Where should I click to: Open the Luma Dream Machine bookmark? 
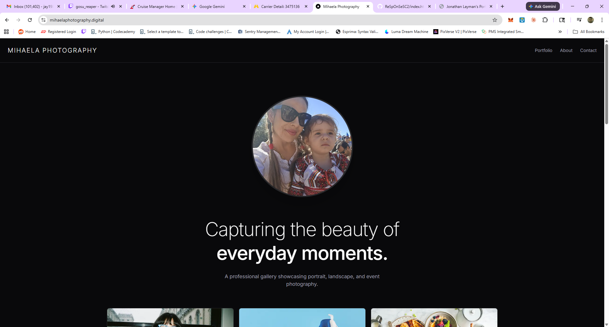[406, 32]
